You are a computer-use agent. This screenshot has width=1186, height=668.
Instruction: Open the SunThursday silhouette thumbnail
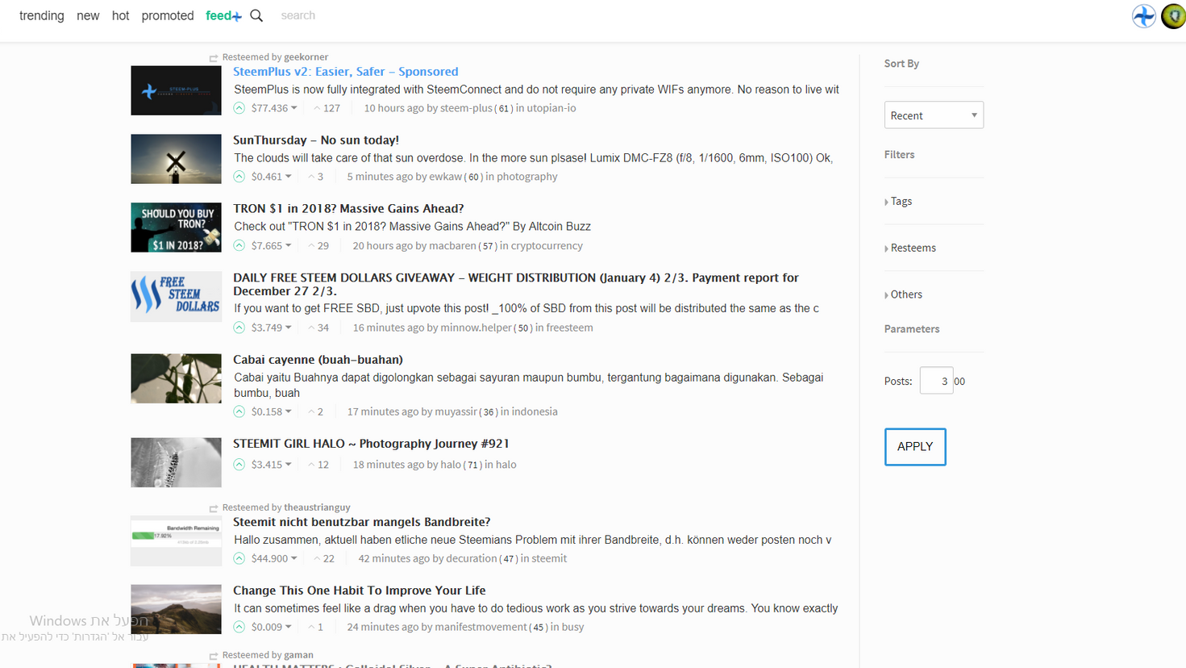click(x=176, y=159)
